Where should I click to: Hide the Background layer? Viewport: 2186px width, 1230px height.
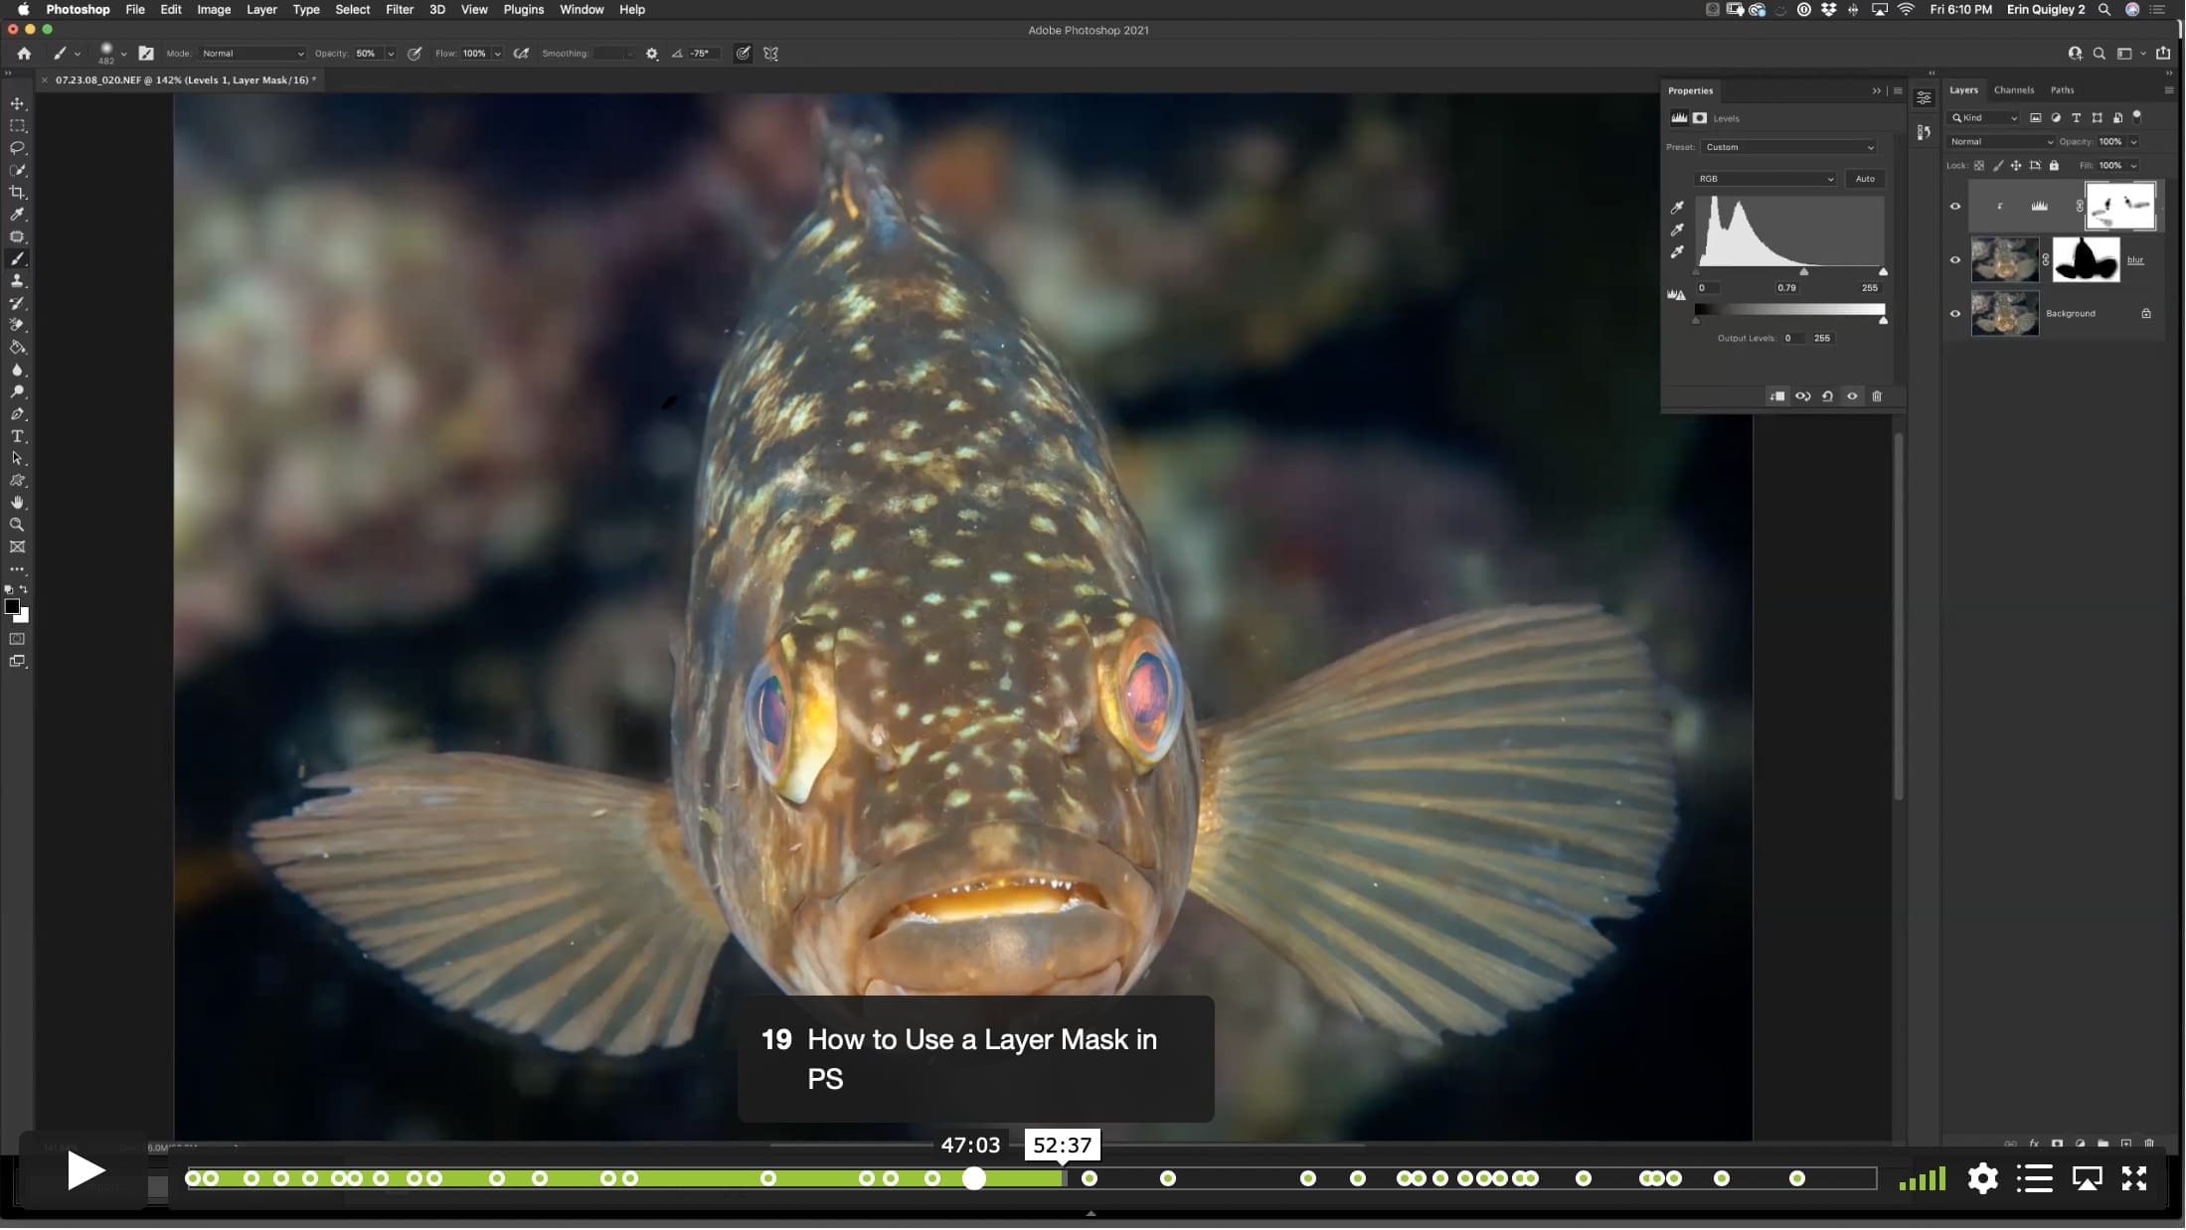(1955, 314)
